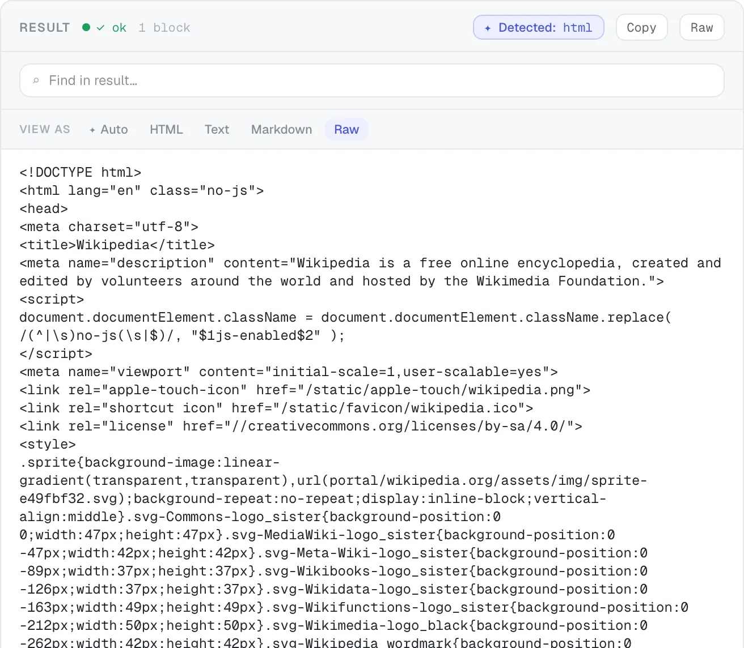744x648 pixels.
Task: Click the viewport meta tag line
Action: 289,372
